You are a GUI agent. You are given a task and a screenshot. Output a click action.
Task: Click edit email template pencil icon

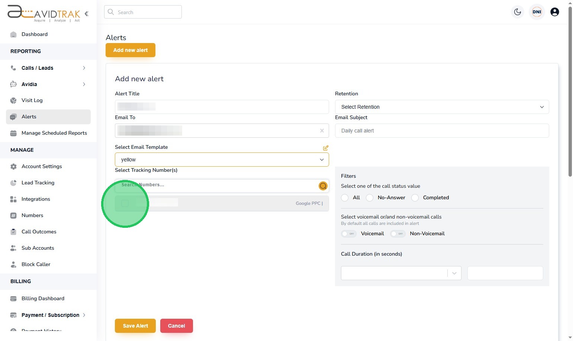tap(326, 148)
